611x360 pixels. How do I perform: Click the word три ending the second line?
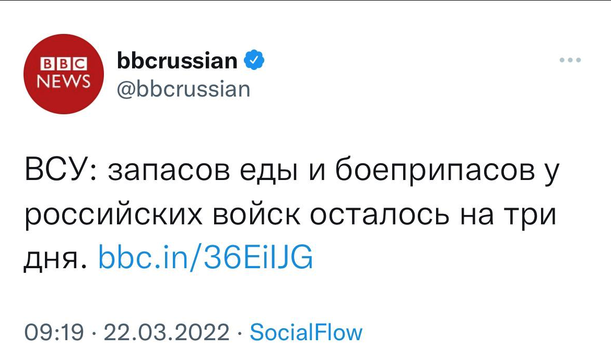[531, 214]
